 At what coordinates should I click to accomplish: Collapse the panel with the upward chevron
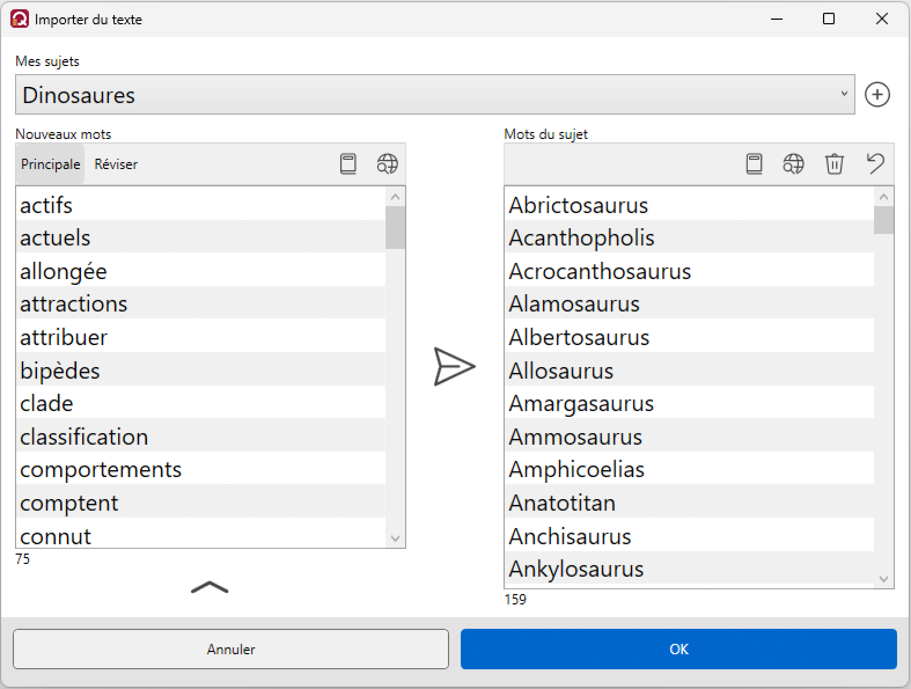coord(210,587)
